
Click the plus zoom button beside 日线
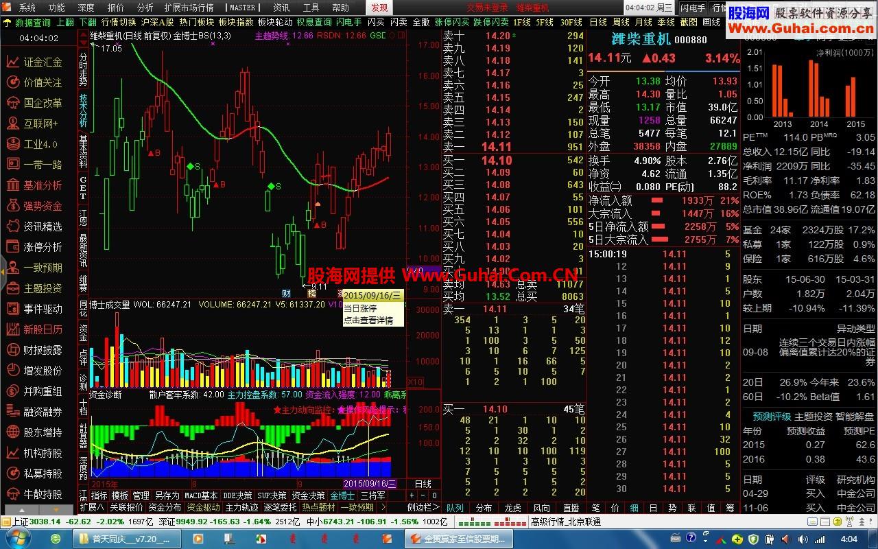412,495
